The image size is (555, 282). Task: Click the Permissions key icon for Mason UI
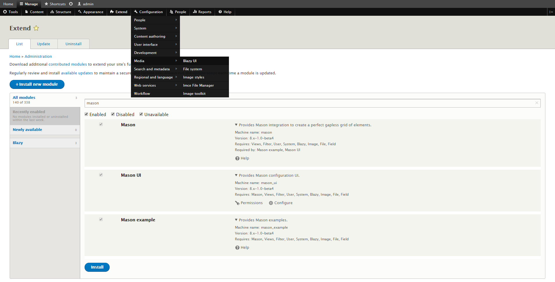[x=237, y=203]
